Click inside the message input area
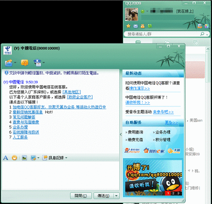 click(61, 176)
